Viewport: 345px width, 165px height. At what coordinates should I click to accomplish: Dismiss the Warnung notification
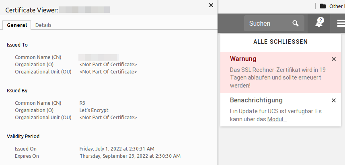(333, 59)
